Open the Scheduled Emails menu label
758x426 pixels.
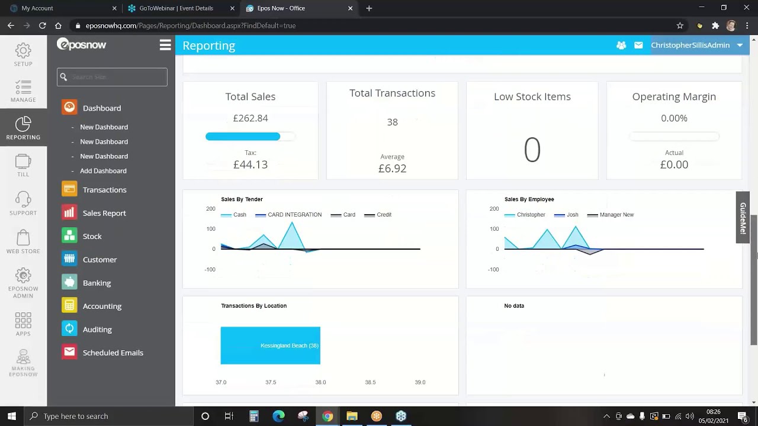113,353
